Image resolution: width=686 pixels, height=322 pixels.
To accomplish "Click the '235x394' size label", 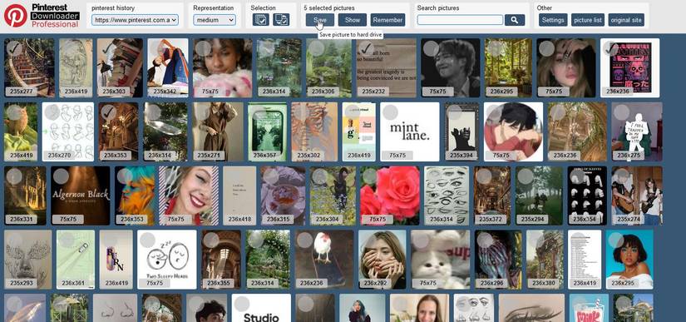I will pyautogui.click(x=462, y=156).
